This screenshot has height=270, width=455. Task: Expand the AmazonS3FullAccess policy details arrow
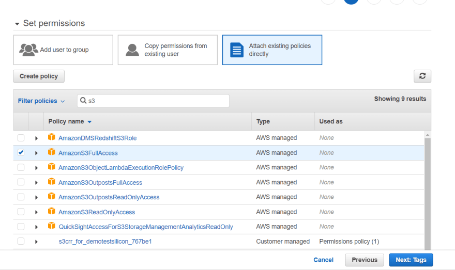36,153
